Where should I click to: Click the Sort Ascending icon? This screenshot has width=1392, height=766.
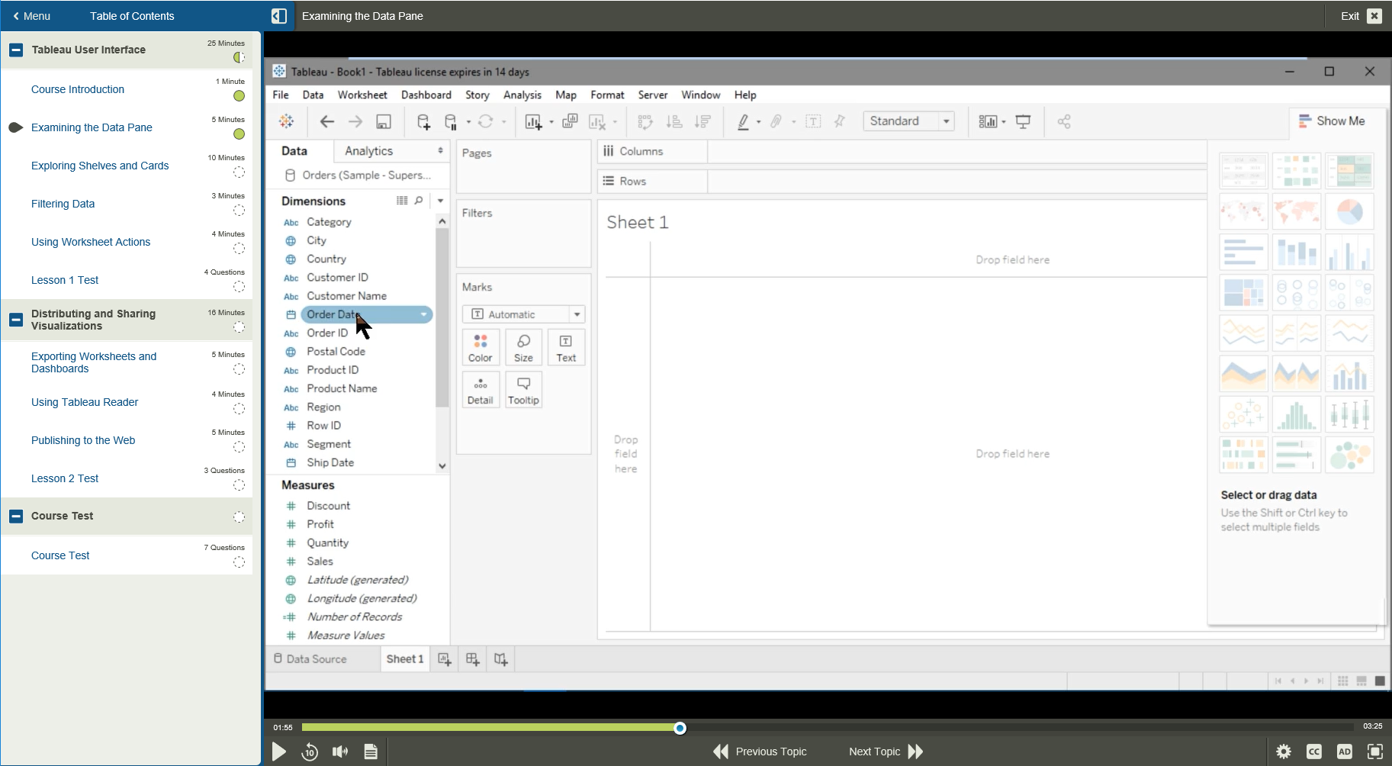[675, 121]
